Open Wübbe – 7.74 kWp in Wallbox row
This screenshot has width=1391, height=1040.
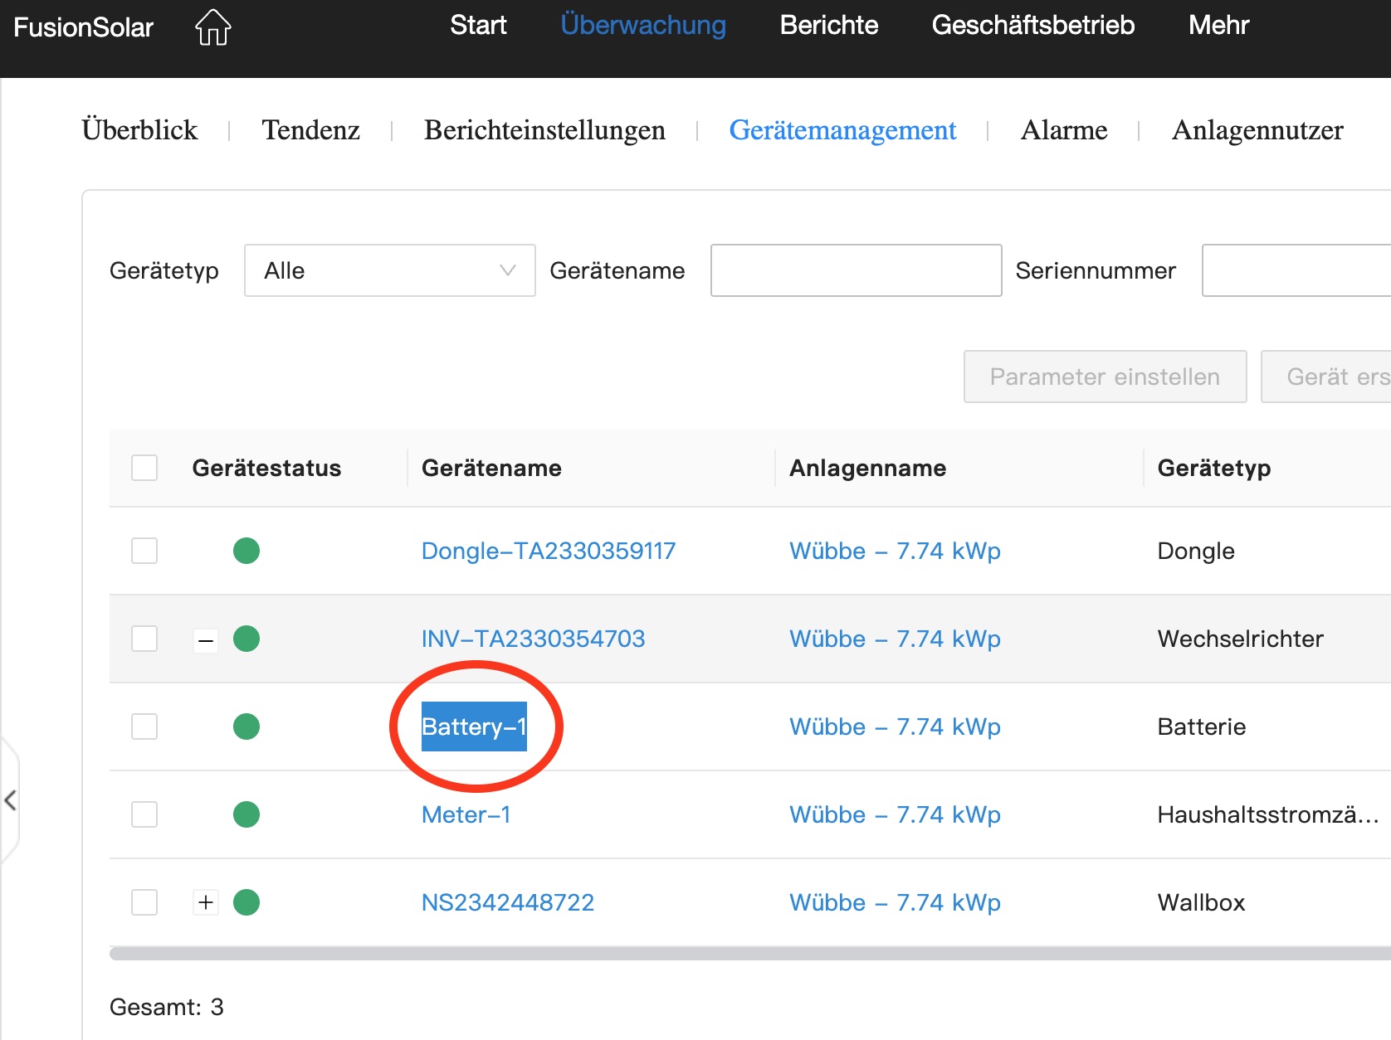[895, 902]
